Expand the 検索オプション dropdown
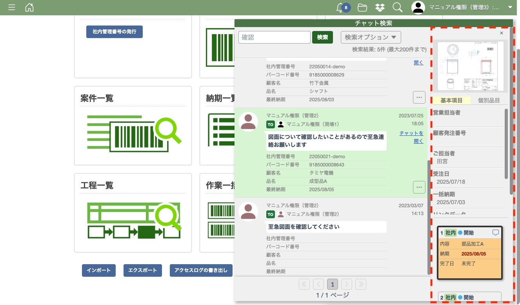Screen dimensions: 520x305 371,37
